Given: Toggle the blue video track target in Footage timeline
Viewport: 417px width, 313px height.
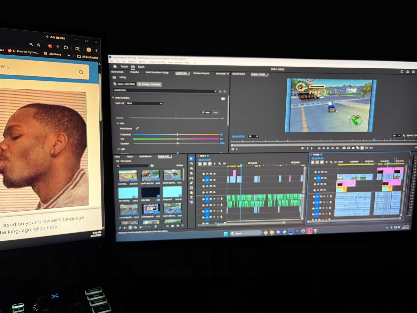Looking at the screenshot, I should click(319, 178).
